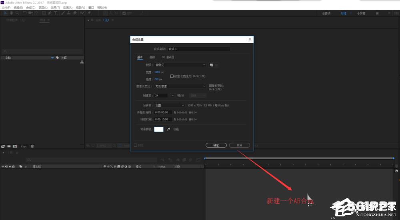This screenshot has height=220, width=400.
Task: Open the 效果(T) menu
Action: [55, 8]
